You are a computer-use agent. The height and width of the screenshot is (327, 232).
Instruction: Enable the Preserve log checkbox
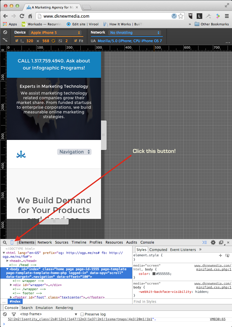(x=82, y=314)
